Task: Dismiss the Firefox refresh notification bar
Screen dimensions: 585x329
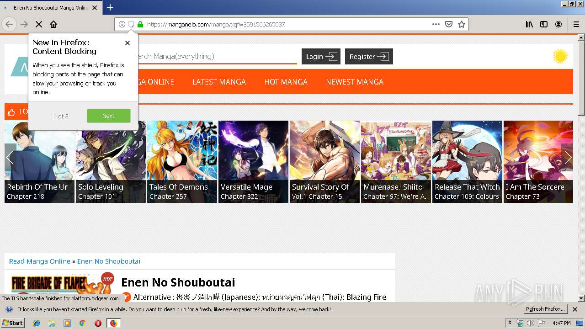Action: 575,309
